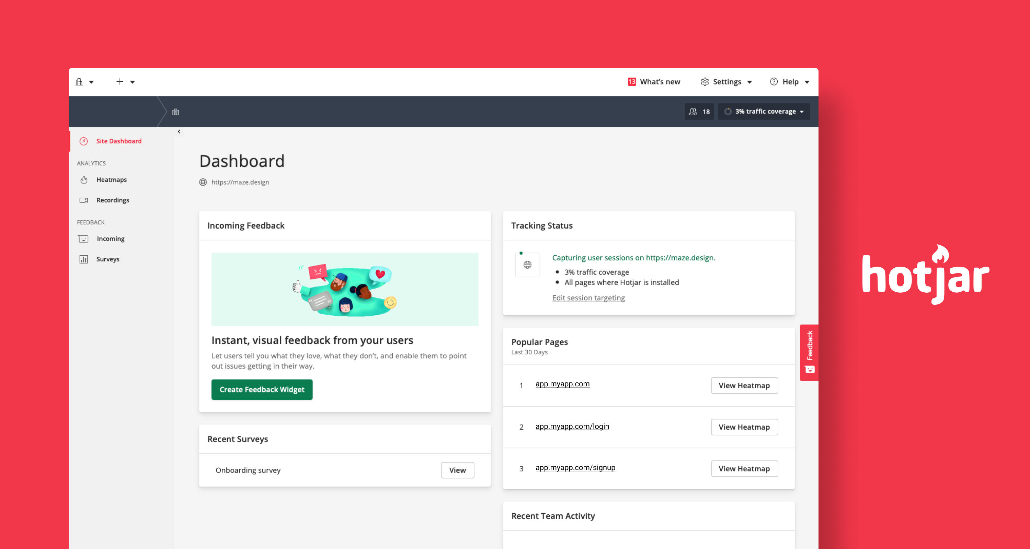Image resolution: width=1030 pixels, height=549 pixels.
Task: Click the Popular Pages Last 30 Days label
Action: pos(529,352)
